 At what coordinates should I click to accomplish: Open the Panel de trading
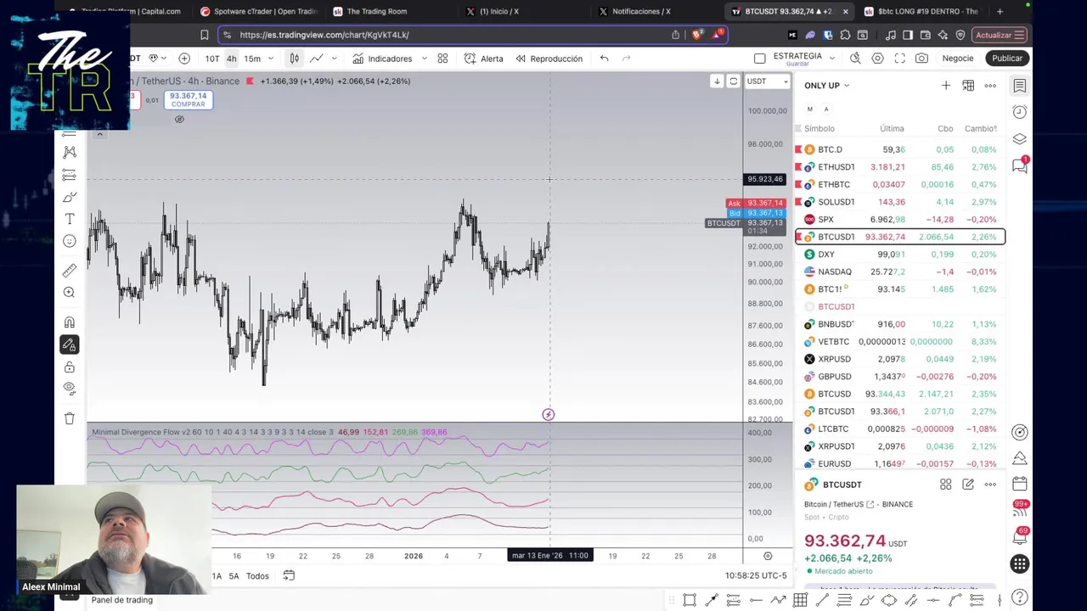click(x=121, y=600)
